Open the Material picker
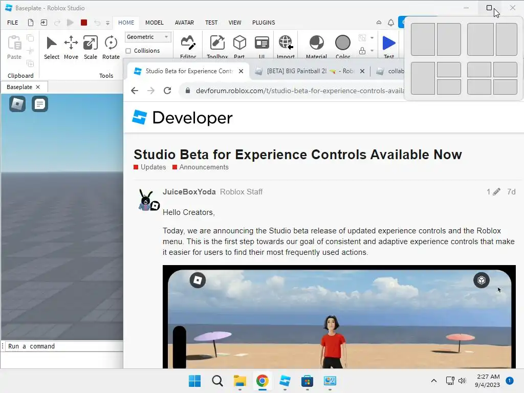Screen dimensions: 524x393 pyautogui.click(x=316, y=47)
